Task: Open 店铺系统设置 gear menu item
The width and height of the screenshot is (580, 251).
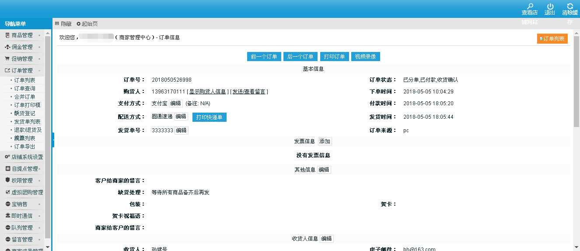Action: [x=26, y=157]
